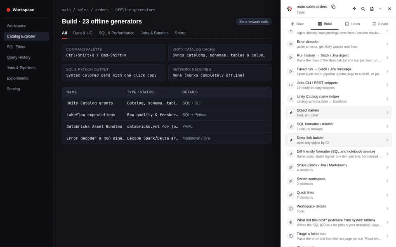Click the play icon for Error decoder
The height and width of the screenshot is (247, 396).
coord(291,44)
